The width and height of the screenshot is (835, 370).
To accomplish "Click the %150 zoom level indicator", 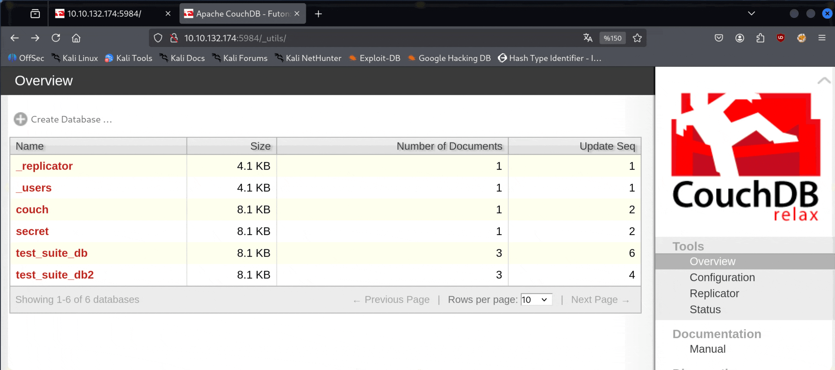I will (x=612, y=38).
